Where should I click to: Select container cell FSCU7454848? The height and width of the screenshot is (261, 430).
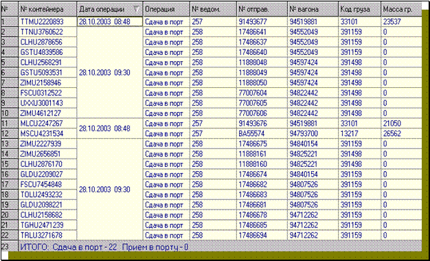[x=47, y=184]
